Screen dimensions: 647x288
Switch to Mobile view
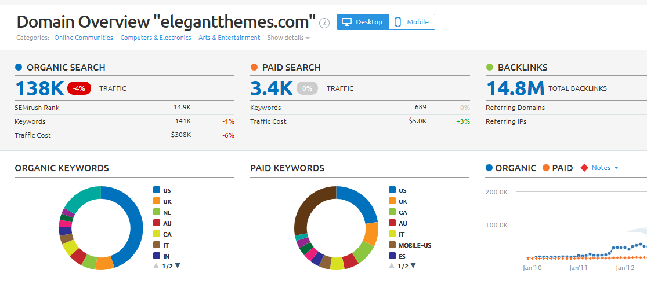point(411,22)
